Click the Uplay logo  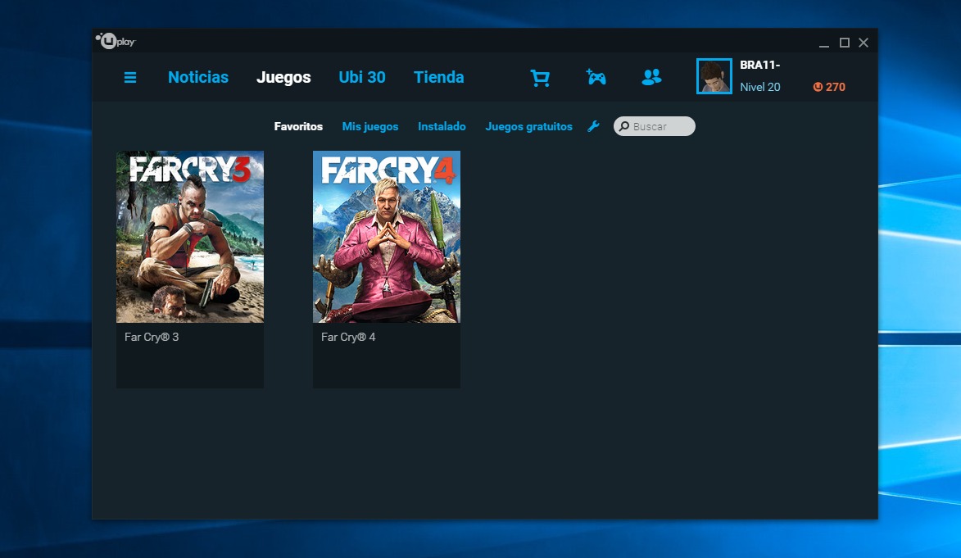pos(116,41)
